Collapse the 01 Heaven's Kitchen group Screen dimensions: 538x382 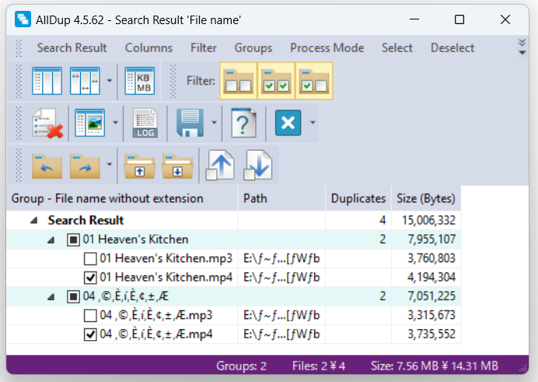point(51,240)
